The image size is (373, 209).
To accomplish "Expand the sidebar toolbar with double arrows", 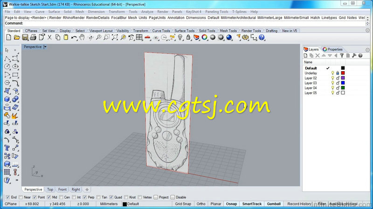I will point(17,180).
